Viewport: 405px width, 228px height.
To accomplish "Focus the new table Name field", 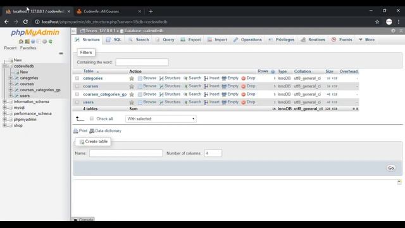I will click(126, 153).
